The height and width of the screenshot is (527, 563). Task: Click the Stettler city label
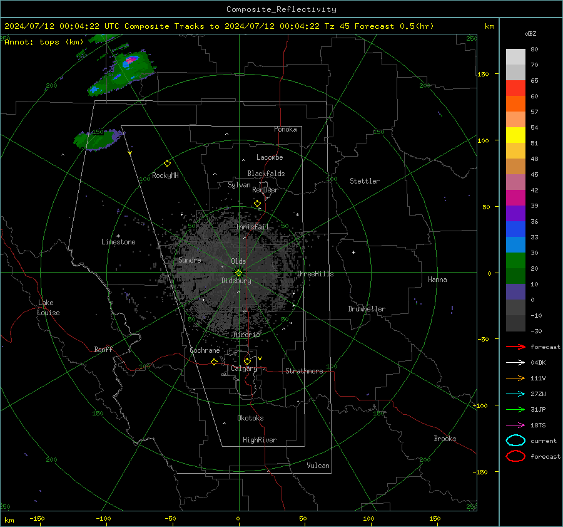(365, 181)
